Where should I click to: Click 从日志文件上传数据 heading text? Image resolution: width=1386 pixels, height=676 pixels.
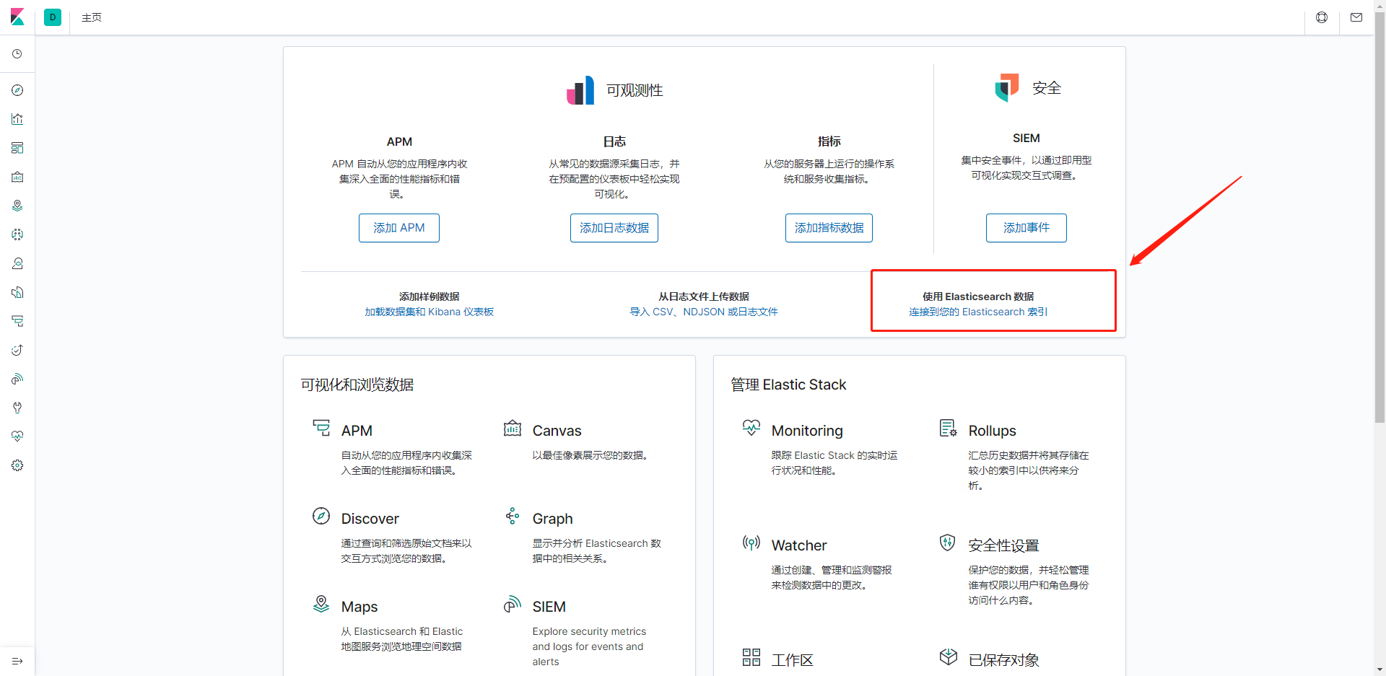tap(704, 297)
